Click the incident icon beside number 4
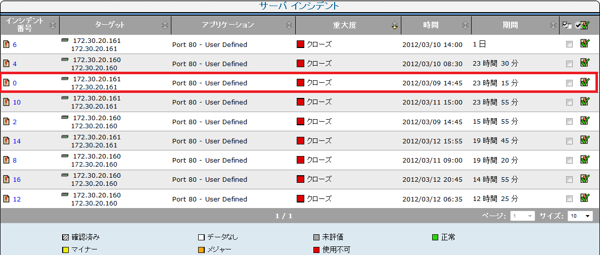 pyautogui.click(x=6, y=64)
